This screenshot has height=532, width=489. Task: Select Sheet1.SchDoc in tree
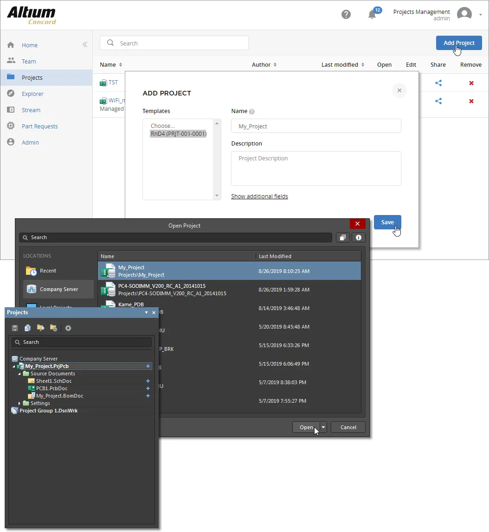point(54,381)
